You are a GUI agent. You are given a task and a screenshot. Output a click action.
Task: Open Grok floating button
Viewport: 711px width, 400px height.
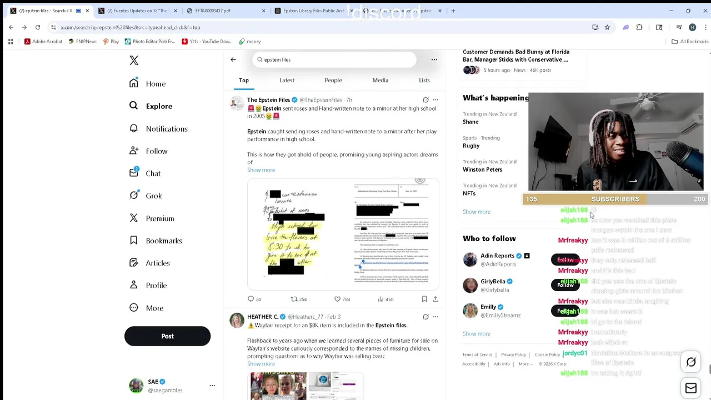click(x=691, y=362)
